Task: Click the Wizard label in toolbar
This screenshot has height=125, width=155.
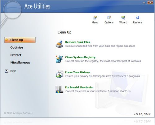Action: pyautogui.click(x=123, y=22)
